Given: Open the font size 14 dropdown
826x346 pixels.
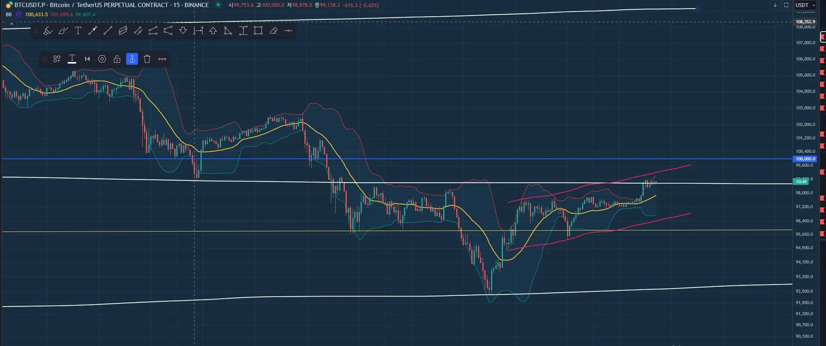Looking at the screenshot, I should click(x=87, y=59).
